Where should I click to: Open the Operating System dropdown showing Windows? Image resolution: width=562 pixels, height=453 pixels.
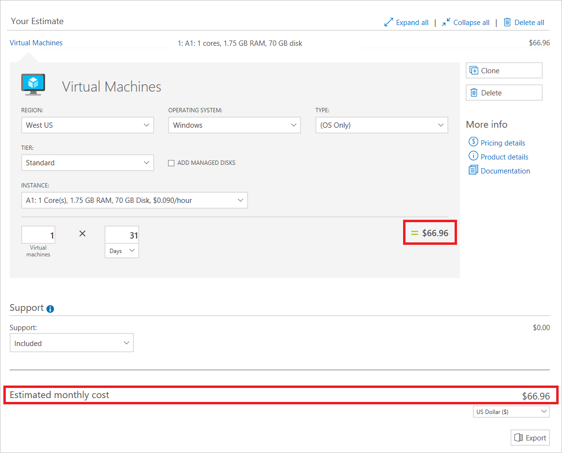(235, 125)
